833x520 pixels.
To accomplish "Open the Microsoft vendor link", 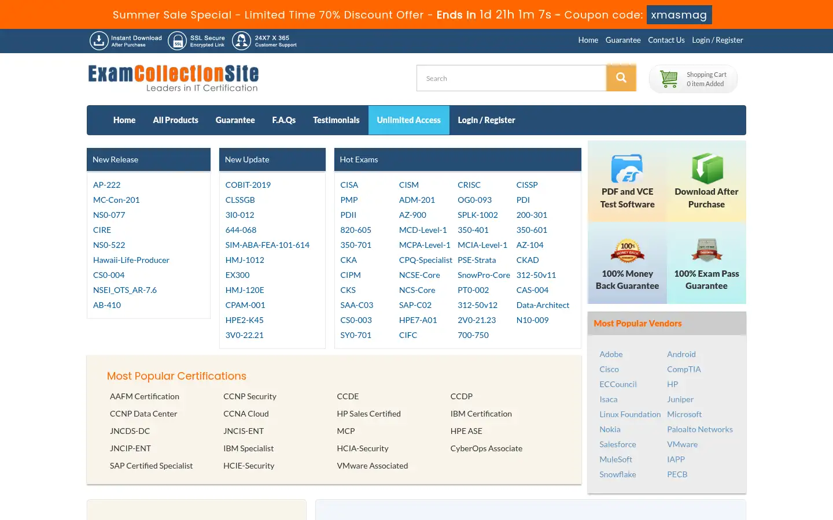I will 684,414.
